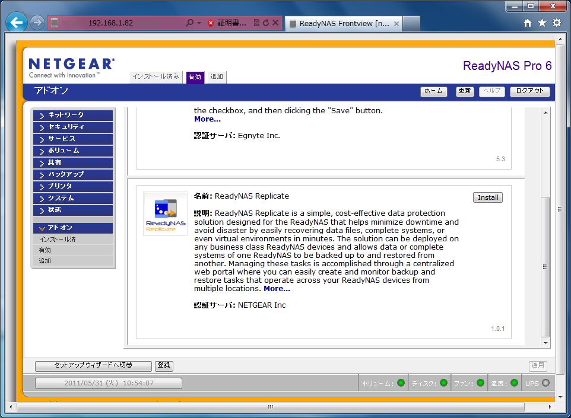Screen dimensions: 571x418
Task: Click the ログアウト button
Action: (x=529, y=91)
